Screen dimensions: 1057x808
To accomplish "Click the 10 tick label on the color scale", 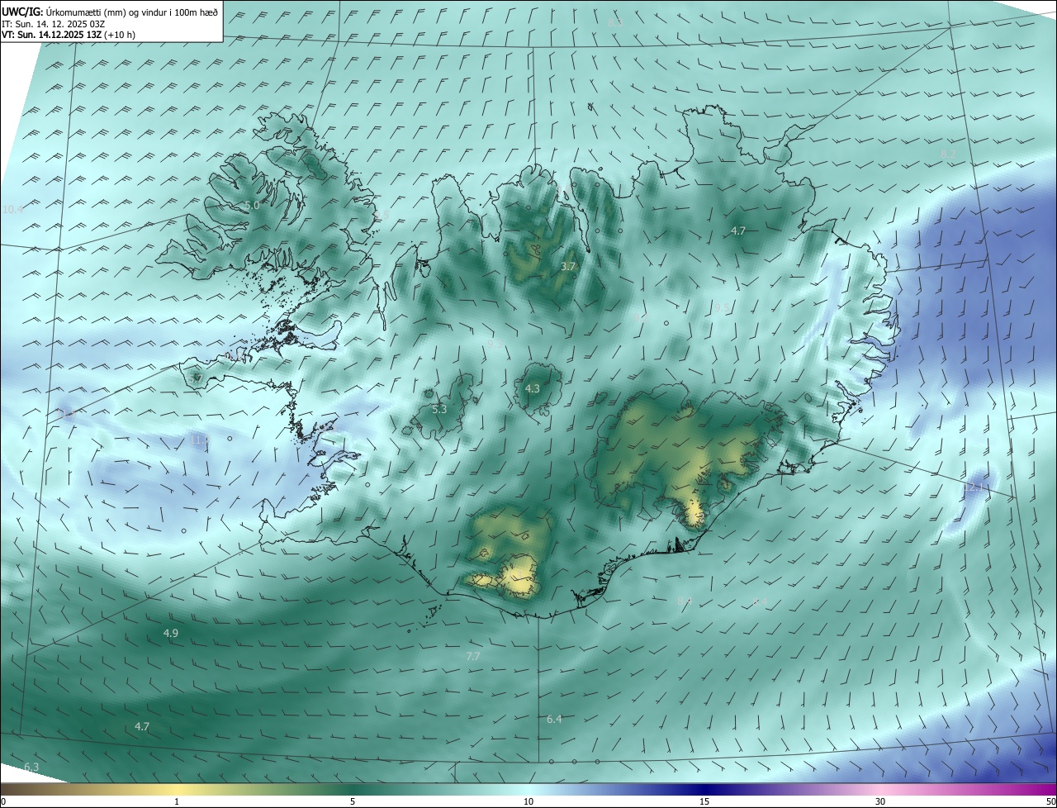I will tap(528, 802).
